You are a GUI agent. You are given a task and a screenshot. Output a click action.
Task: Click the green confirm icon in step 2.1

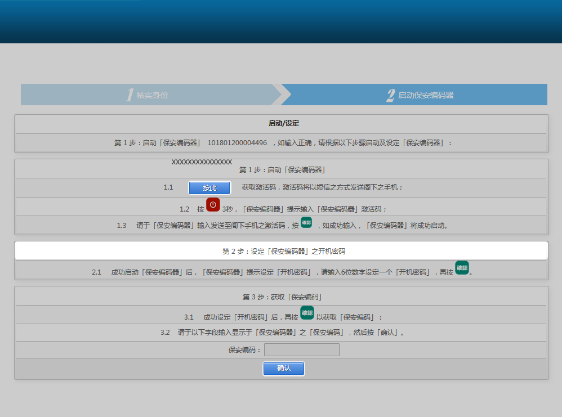coord(462,268)
